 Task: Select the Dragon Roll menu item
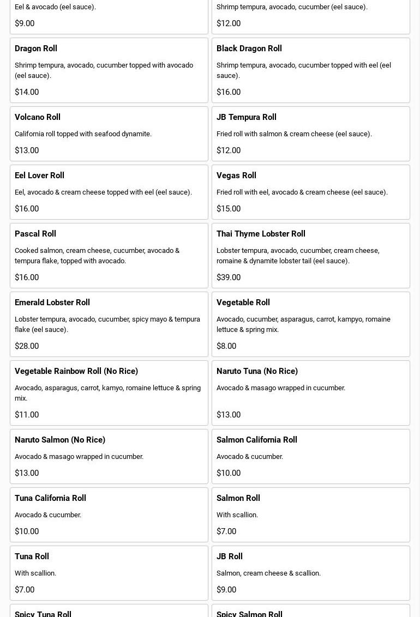point(109,70)
